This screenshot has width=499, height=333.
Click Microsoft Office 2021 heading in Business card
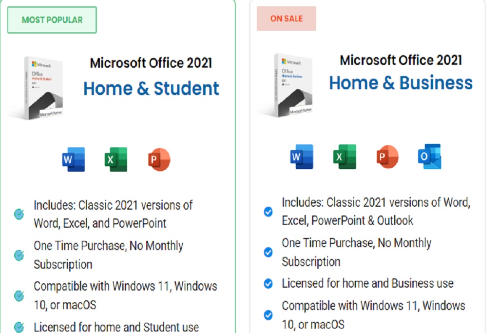pos(401,60)
